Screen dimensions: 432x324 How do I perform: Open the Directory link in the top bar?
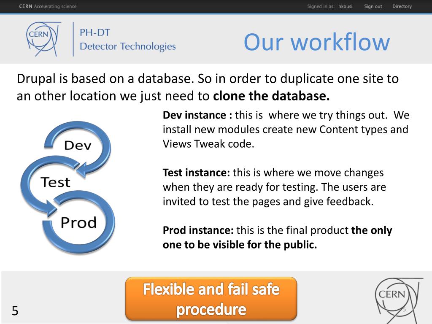(x=402, y=6)
